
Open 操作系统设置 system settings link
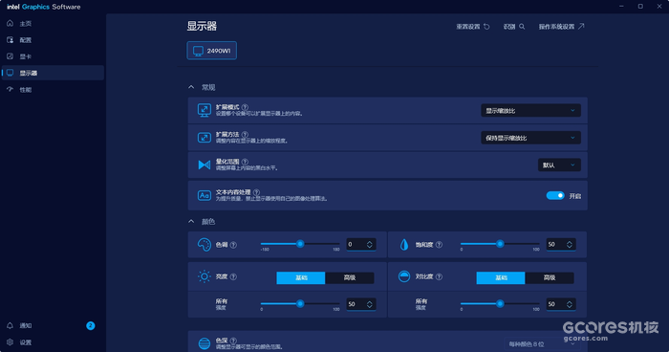(562, 27)
